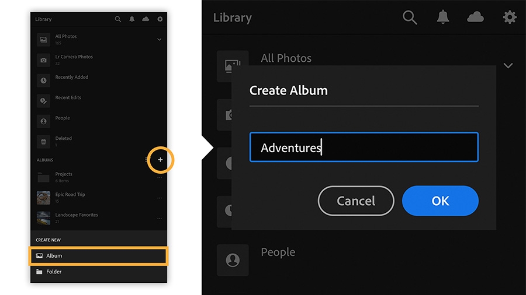
Task: Open the large settings gear icon
Action: click(510, 17)
